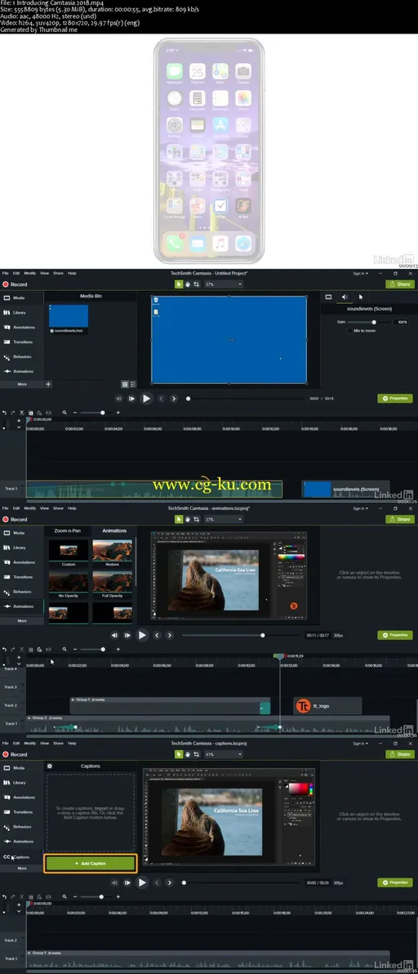
Task: Click the timeline zoom-in plus in animations.tscproj
Action: (x=118, y=649)
